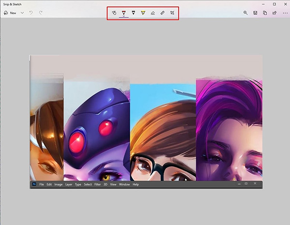Open Image menu in captured Photoshop
Image resolution: width=290 pixels, height=225 pixels.
pyautogui.click(x=58, y=184)
